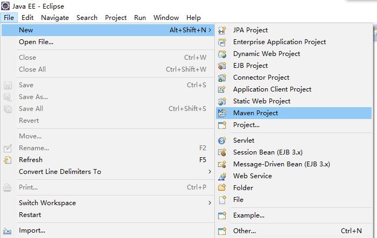The image size is (377, 238).
Task: Click the Rename pencil icon
Action: (x=8, y=148)
